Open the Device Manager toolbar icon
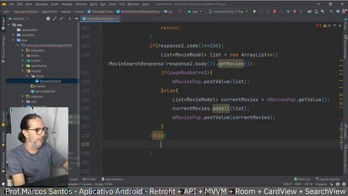 [x=316, y=11]
